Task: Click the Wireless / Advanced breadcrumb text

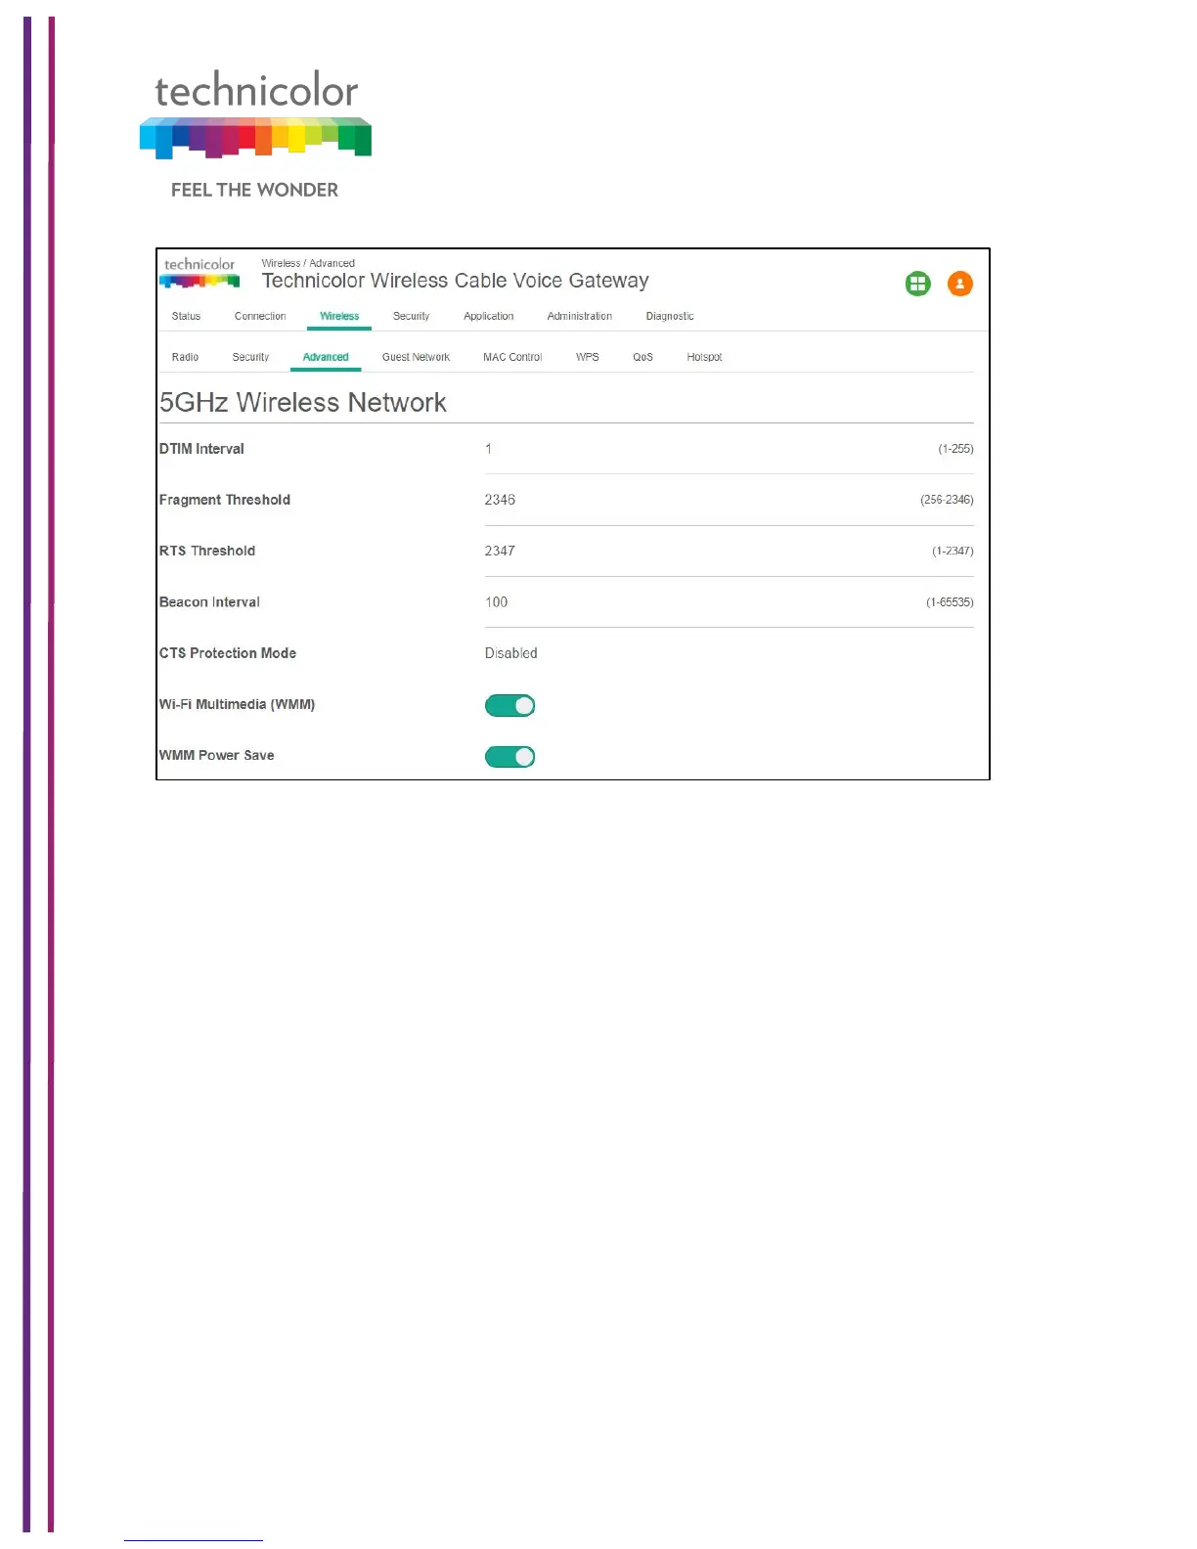Action: 308,263
